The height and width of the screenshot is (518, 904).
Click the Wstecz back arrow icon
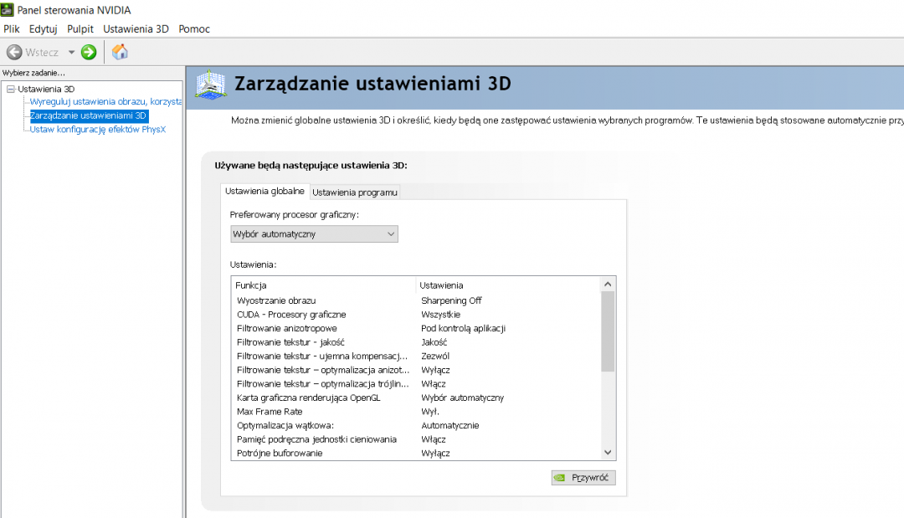(14, 52)
